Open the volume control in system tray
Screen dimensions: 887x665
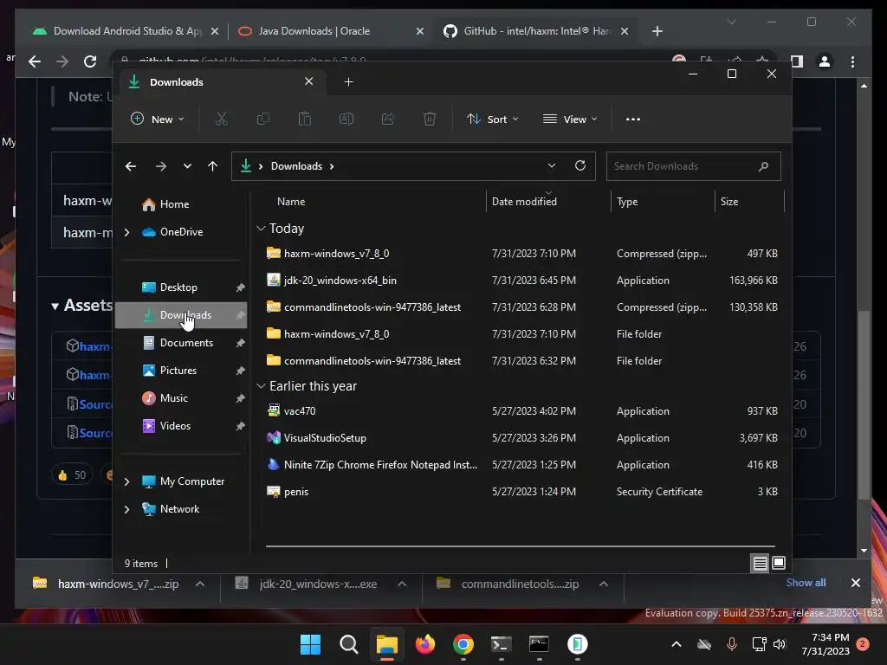pyautogui.click(x=780, y=644)
